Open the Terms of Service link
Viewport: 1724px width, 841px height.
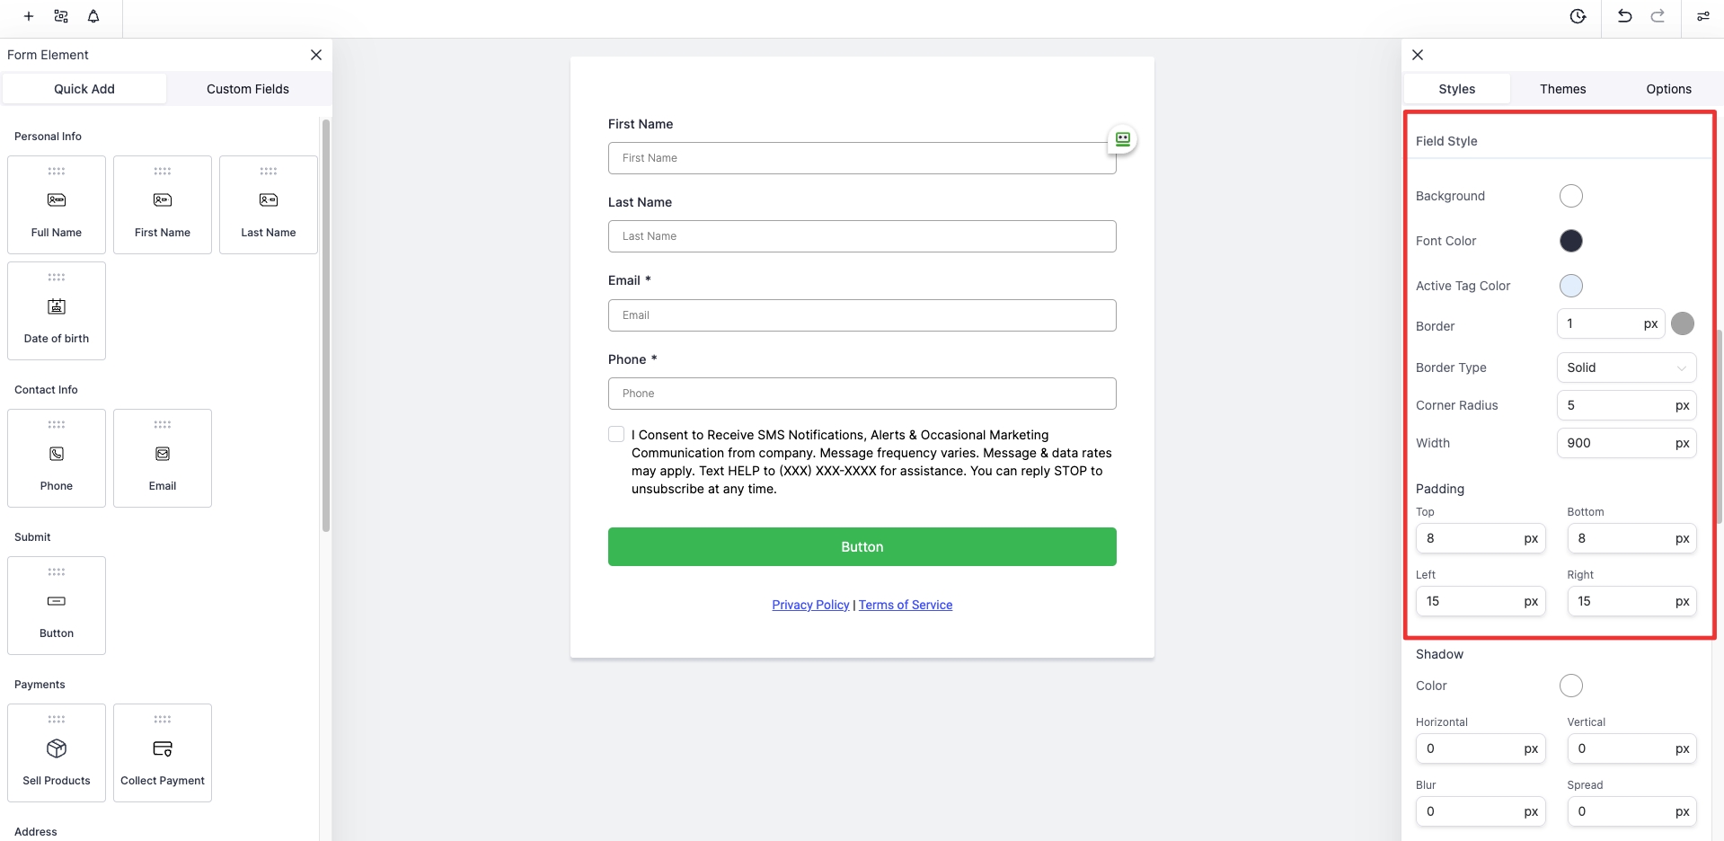pyautogui.click(x=905, y=605)
